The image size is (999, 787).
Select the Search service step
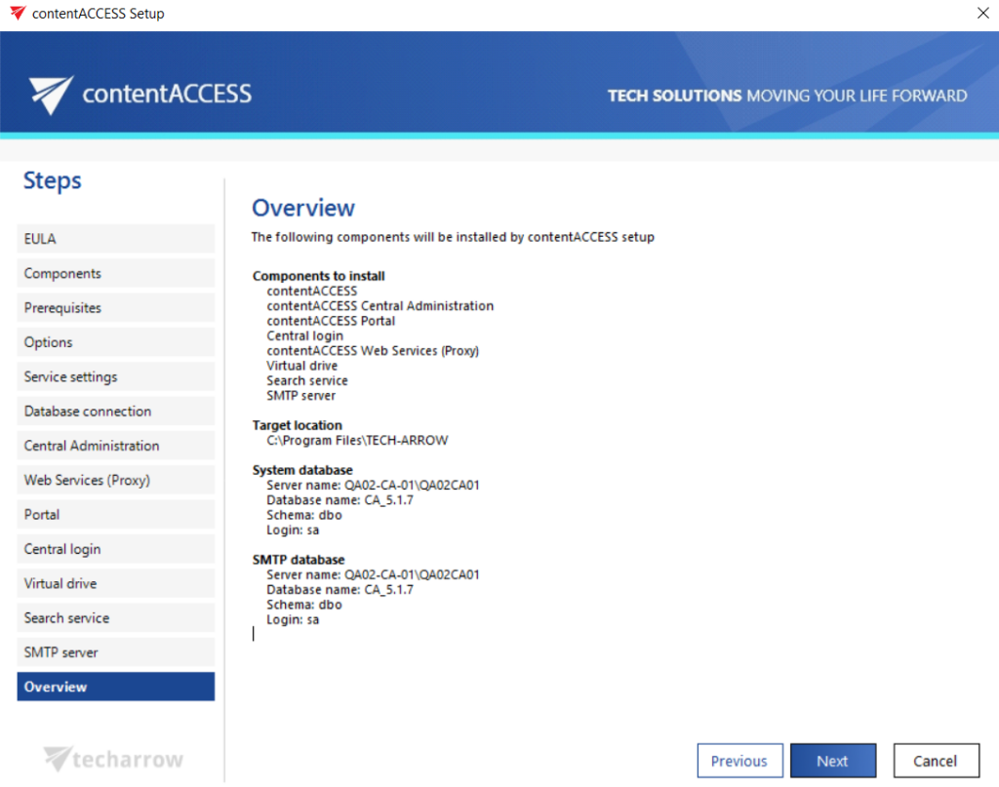pos(115,617)
